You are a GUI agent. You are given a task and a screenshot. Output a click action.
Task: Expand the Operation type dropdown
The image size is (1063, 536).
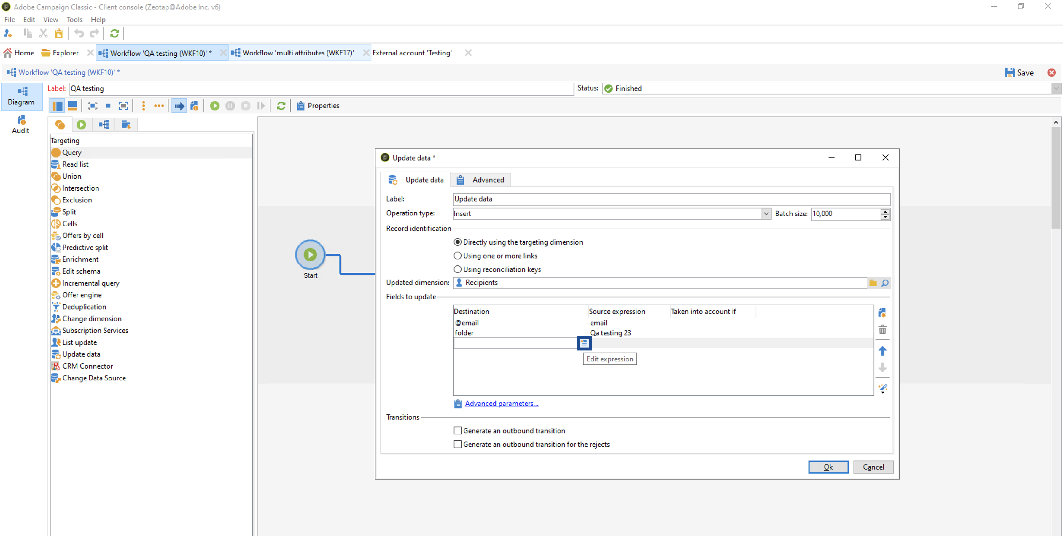[x=766, y=213]
